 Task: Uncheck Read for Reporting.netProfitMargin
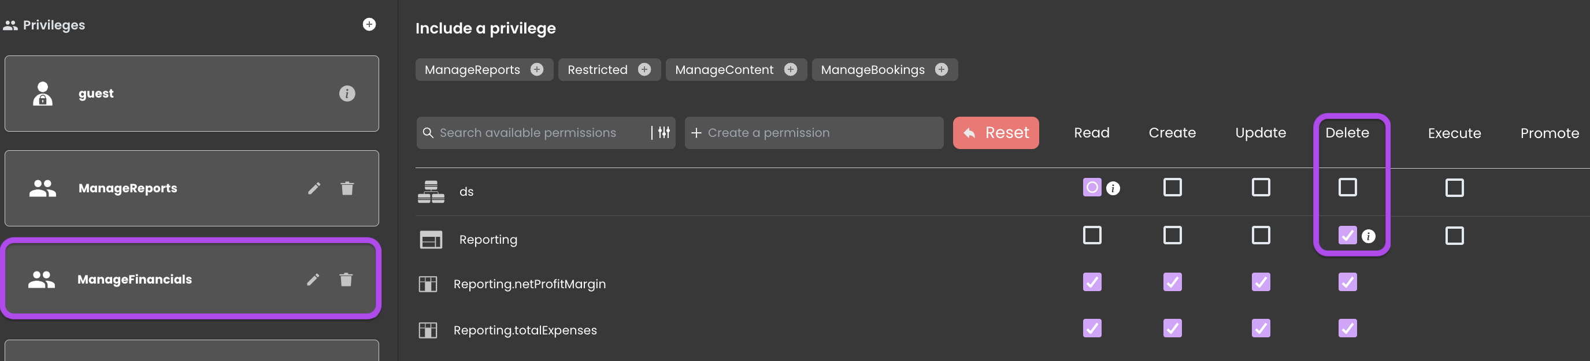[x=1092, y=282]
